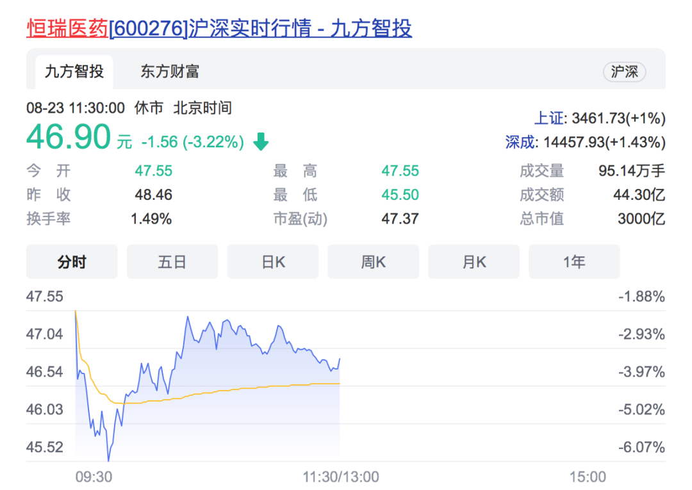Open the 周K chart tab

(x=374, y=261)
